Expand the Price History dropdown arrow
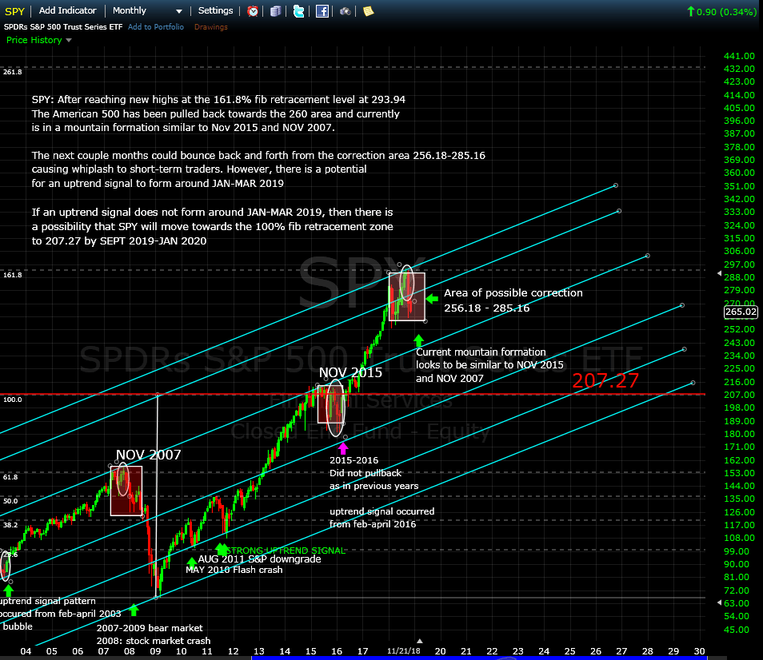Image resolution: width=763 pixels, height=660 pixels. click(x=69, y=40)
